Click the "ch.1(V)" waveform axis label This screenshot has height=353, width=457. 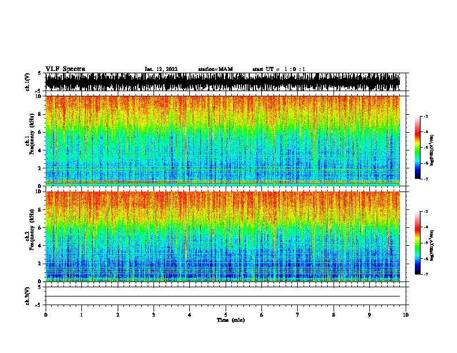pos(28,82)
